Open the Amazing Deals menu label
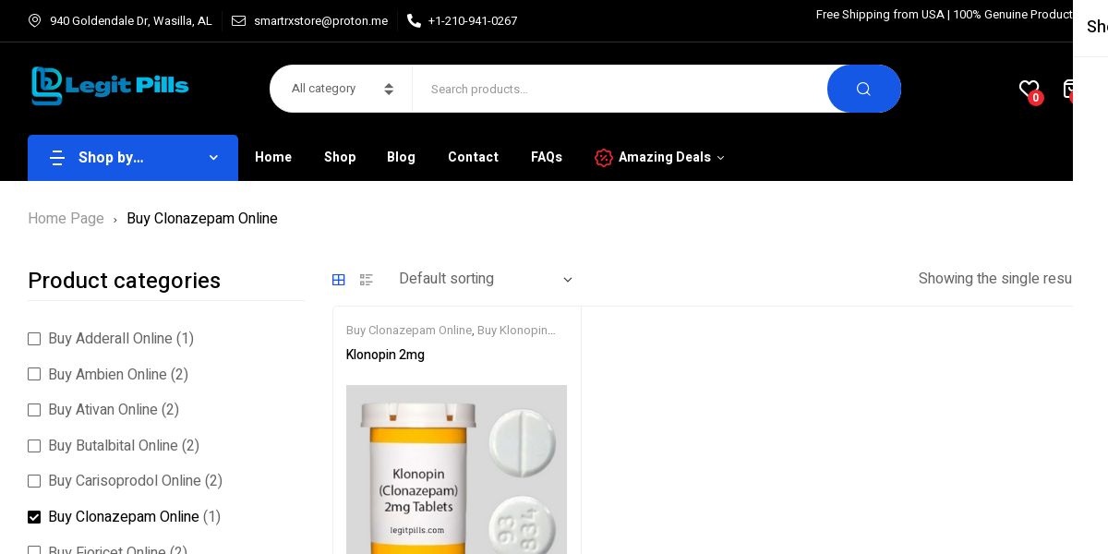Viewport: 1108px width, 554px height. [665, 157]
